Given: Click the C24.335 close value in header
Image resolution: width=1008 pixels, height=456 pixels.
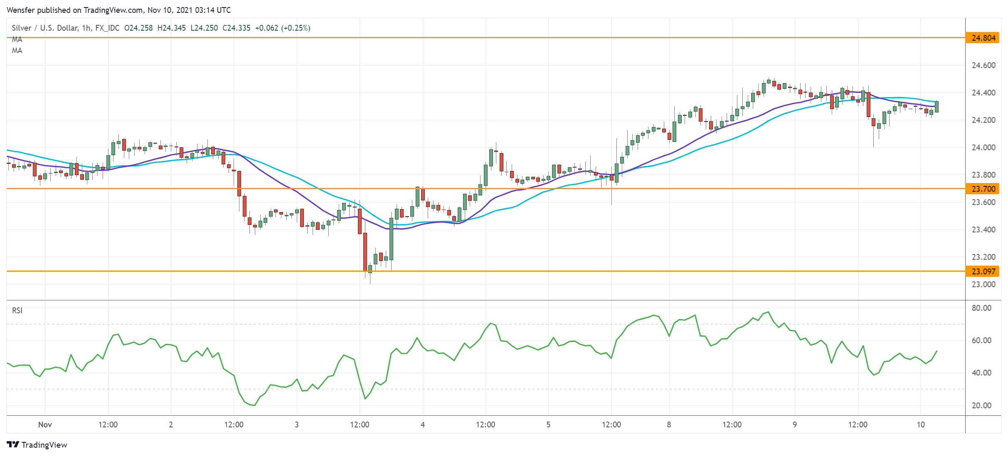Looking at the screenshot, I should (x=237, y=28).
